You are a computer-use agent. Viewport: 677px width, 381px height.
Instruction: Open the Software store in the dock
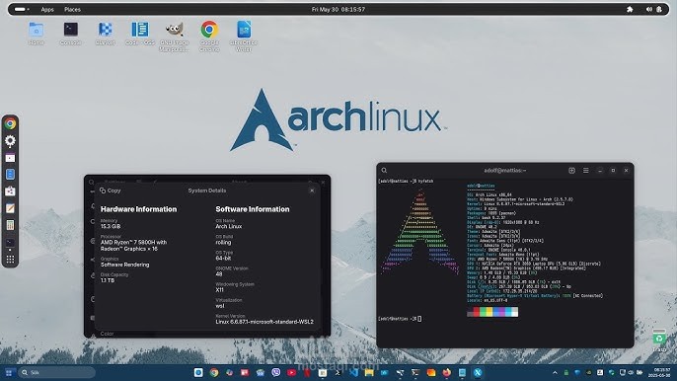click(10, 191)
